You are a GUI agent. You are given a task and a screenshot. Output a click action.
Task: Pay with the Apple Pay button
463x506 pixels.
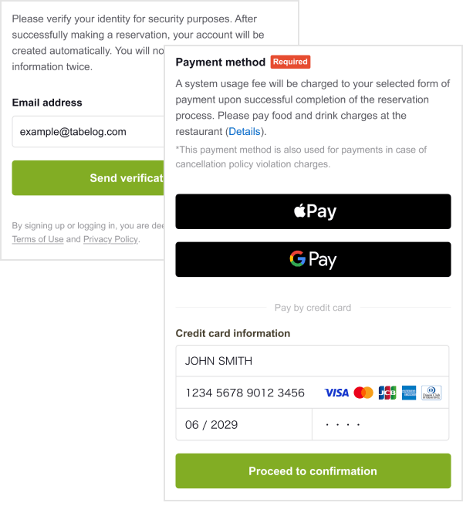pyautogui.click(x=313, y=211)
